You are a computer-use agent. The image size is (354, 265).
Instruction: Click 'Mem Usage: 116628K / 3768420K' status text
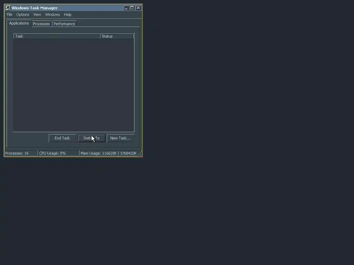click(x=109, y=153)
